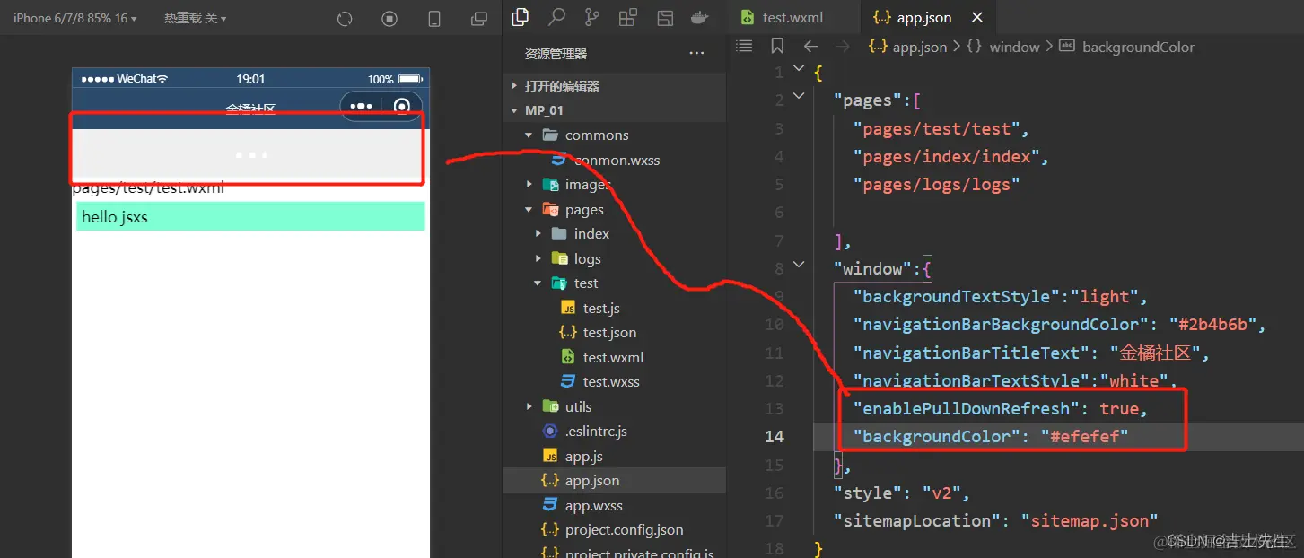Image resolution: width=1304 pixels, height=558 pixels.
Task: Click the navigate forward arrow
Action: [x=843, y=46]
